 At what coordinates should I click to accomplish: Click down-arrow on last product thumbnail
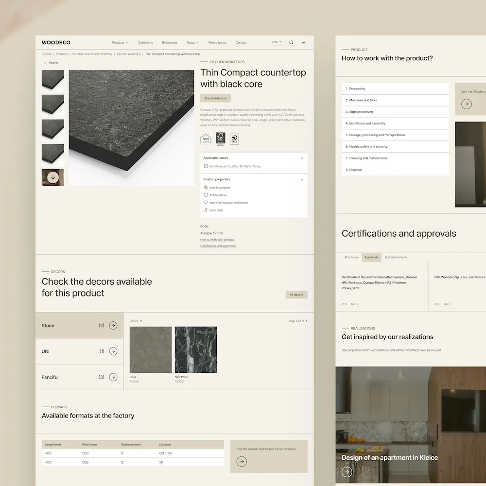[x=53, y=177]
